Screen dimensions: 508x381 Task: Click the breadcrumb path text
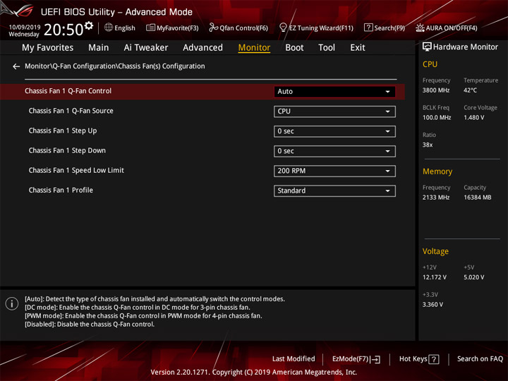pos(115,66)
